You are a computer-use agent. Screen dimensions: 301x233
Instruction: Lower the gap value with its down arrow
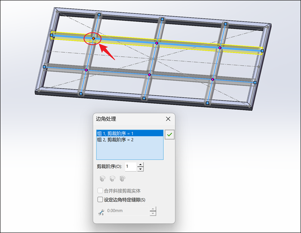click(153, 213)
